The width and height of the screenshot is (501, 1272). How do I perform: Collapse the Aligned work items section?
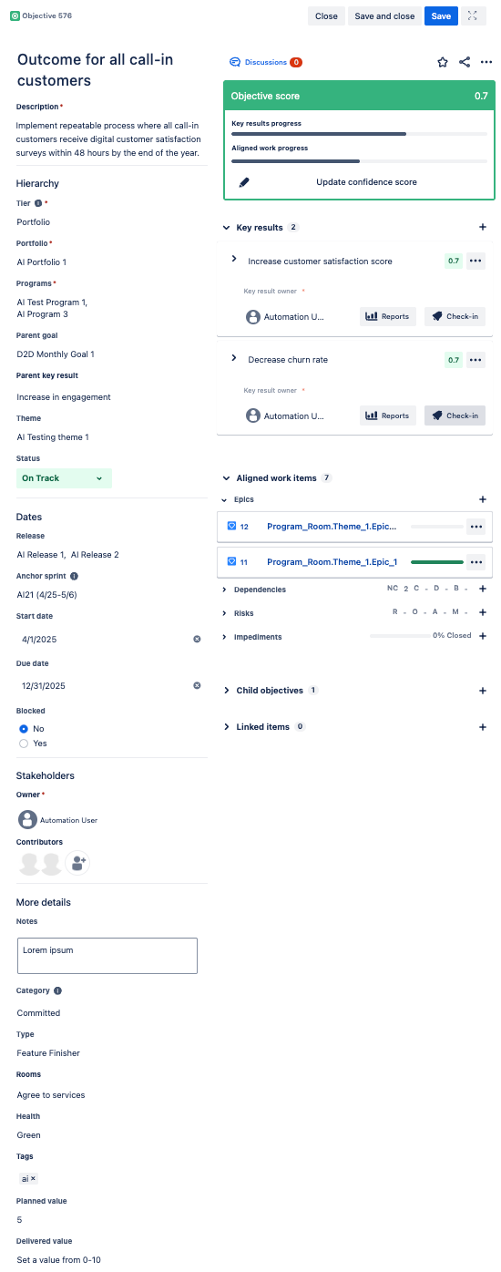coord(227,477)
